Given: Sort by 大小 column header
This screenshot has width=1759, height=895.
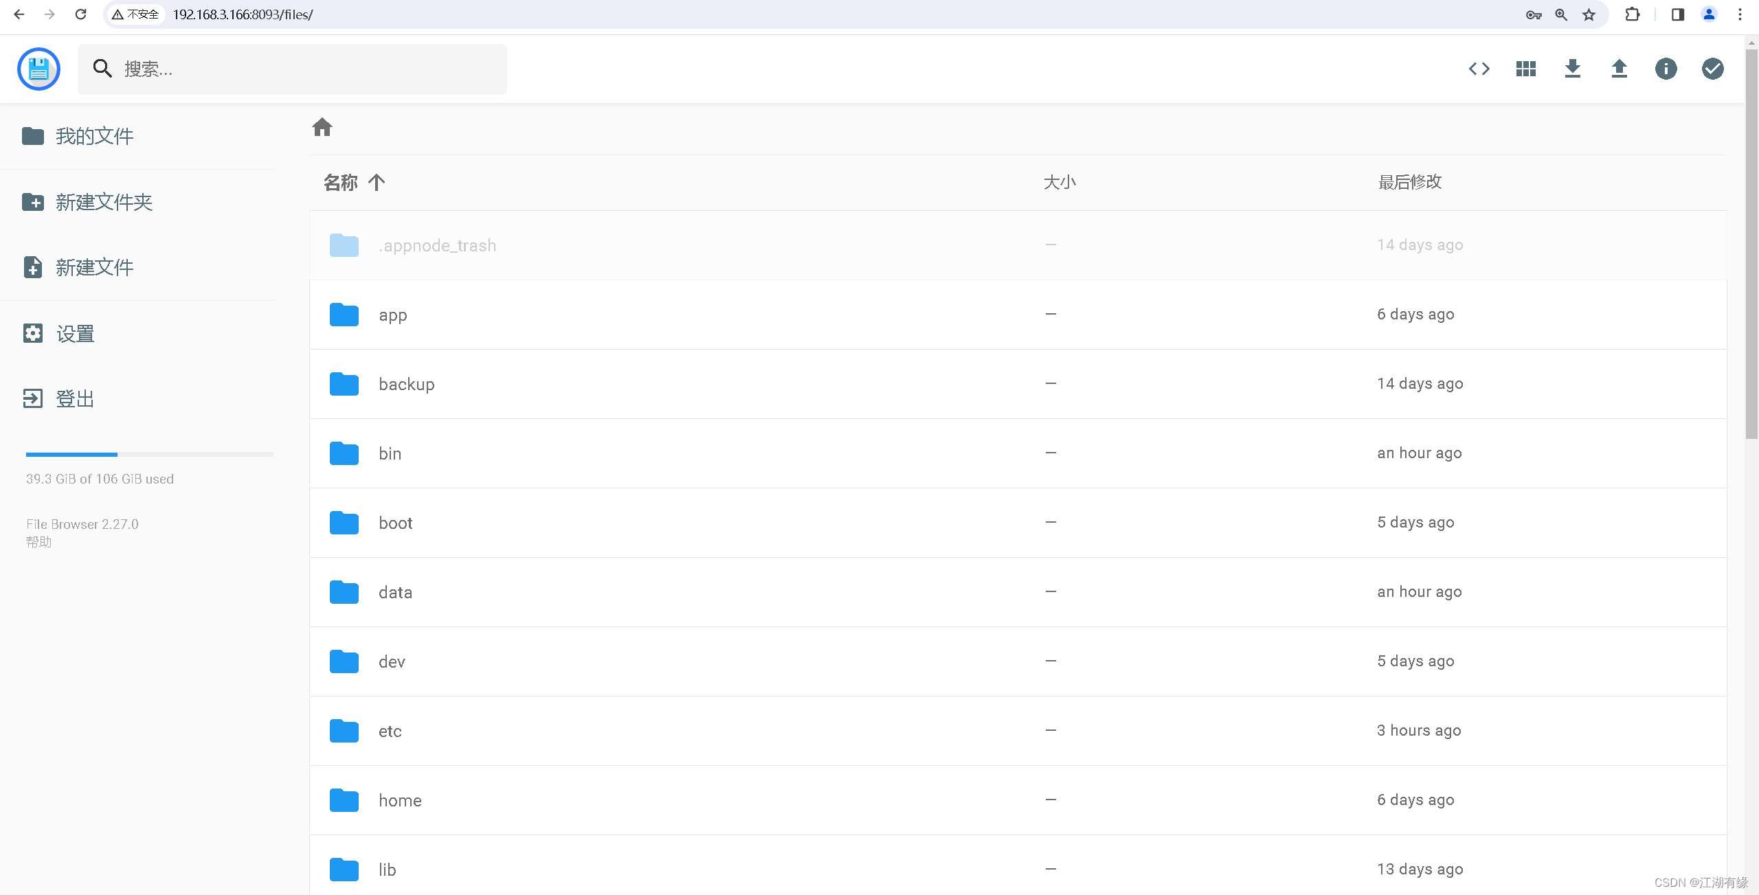Looking at the screenshot, I should (1060, 183).
